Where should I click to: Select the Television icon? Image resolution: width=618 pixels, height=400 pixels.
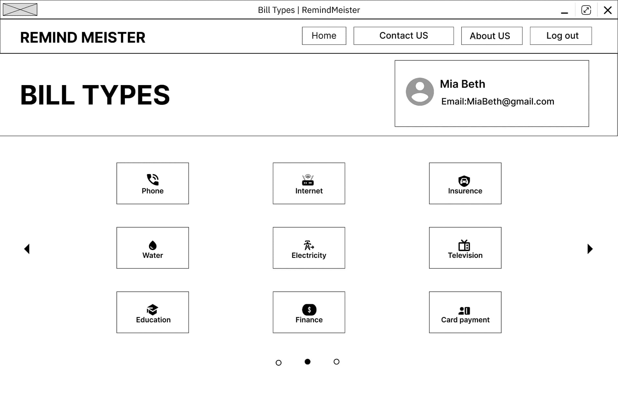(464, 245)
